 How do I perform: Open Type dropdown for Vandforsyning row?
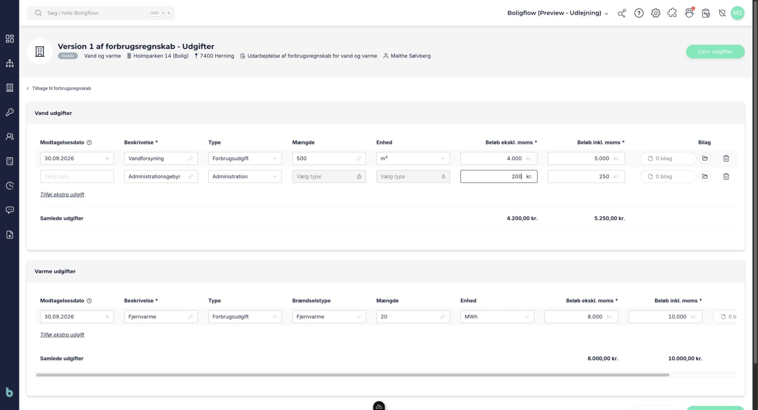coord(245,158)
